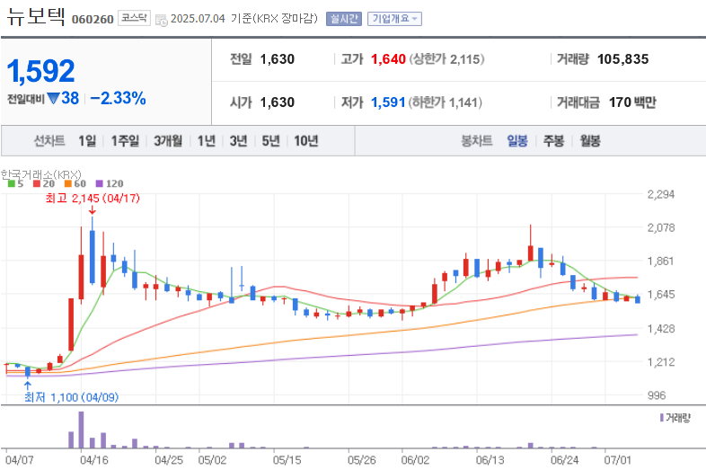The width and height of the screenshot is (706, 470).
Task: Open the 기업개요 dropdown
Action: click(x=394, y=19)
